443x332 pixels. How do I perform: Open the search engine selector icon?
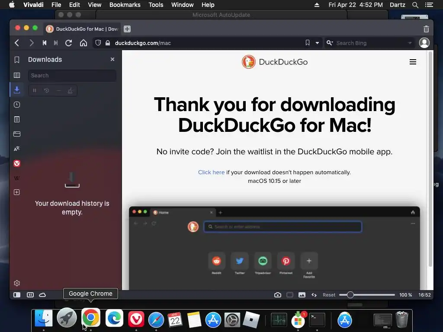(329, 43)
